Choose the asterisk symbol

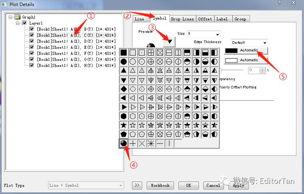(151, 143)
